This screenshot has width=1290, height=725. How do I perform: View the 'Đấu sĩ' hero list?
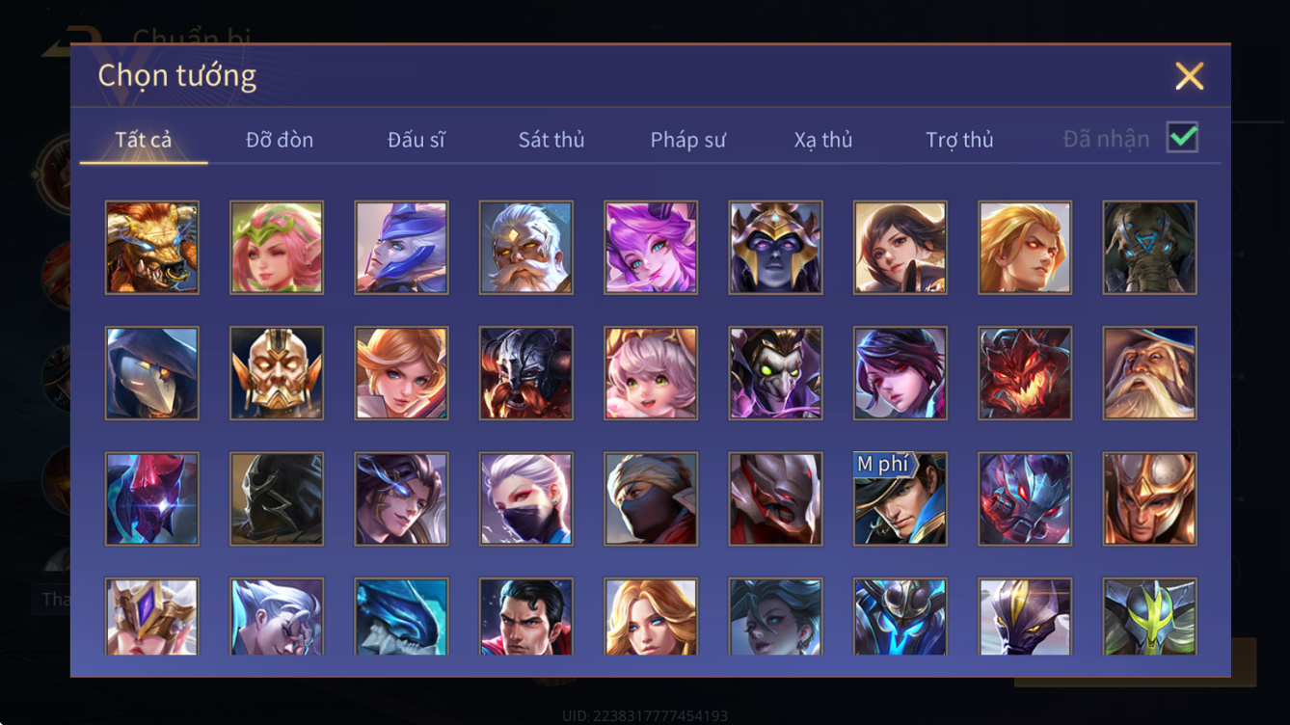tap(417, 140)
